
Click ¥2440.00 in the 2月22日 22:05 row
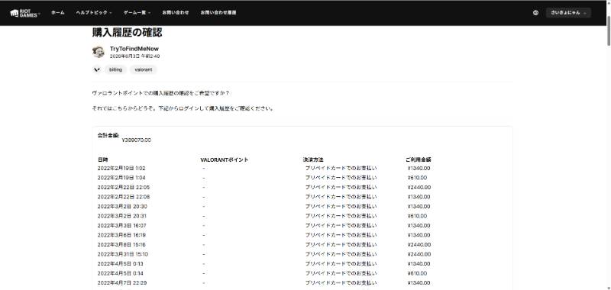[x=419, y=187]
